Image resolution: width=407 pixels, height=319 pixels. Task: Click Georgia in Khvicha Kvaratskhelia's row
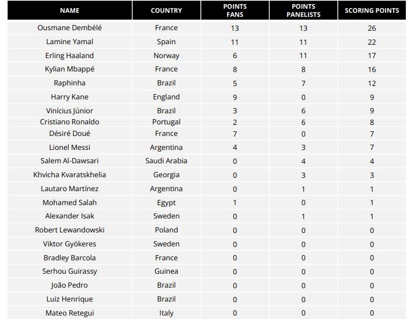166,175
